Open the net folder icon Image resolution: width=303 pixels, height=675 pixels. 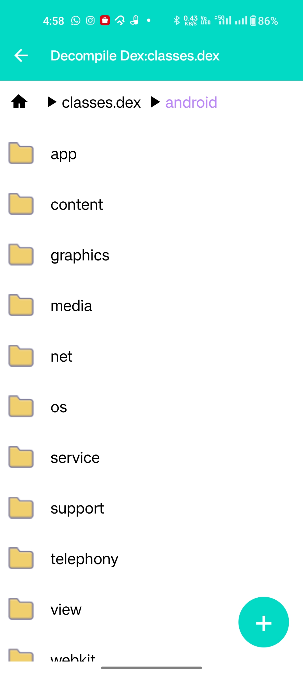point(21,356)
